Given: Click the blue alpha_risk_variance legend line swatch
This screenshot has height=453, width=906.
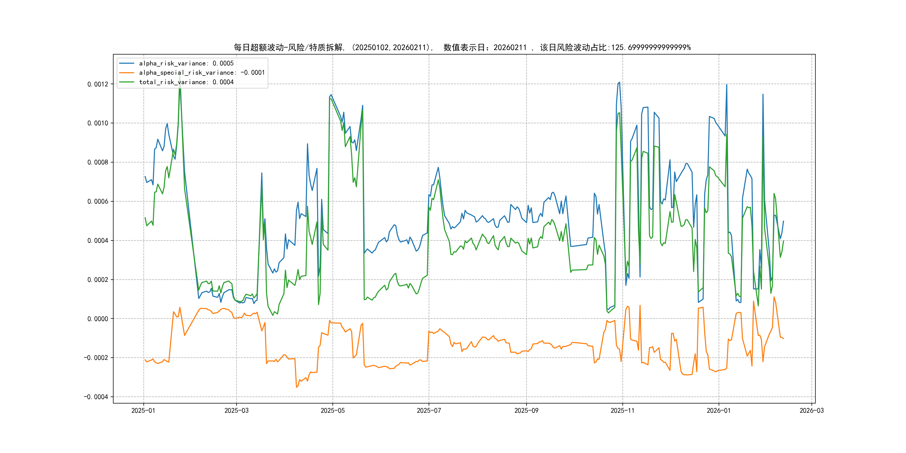Looking at the screenshot, I should [127, 63].
